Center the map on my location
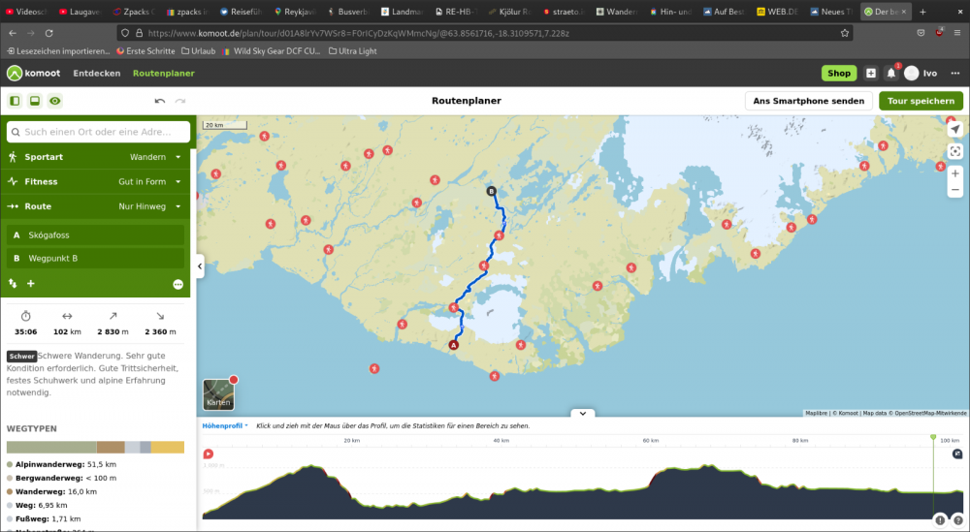 (x=955, y=129)
